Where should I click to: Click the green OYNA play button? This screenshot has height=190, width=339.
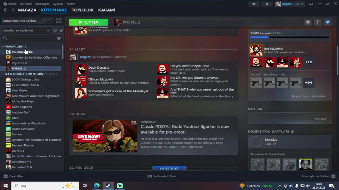(x=88, y=22)
